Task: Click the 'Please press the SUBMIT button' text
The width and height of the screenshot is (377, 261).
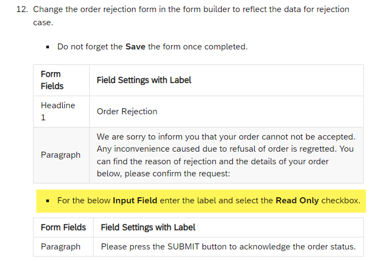Action: 228,247
